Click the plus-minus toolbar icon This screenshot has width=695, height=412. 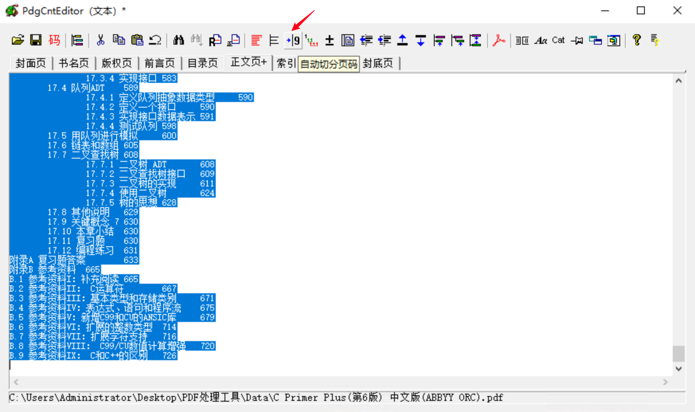tap(330, 40)
